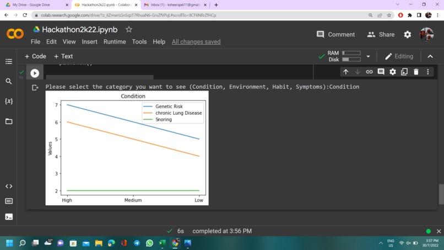Open the Runtime menu
444x250 pixels.
coord(115,42)
